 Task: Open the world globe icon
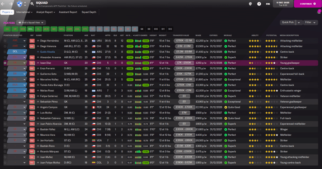pos(251,4)
